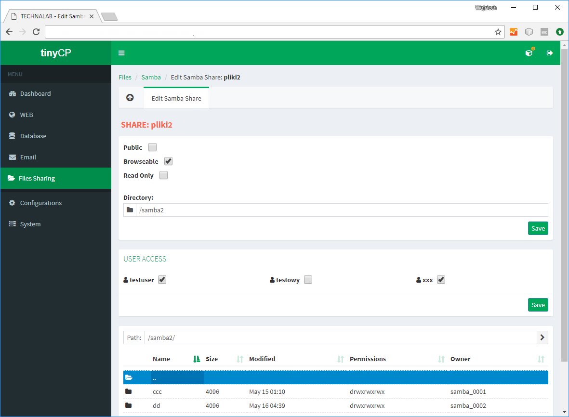Click owner samba_0001
This screenshot has width=569, height=417.
click(468, 391)
